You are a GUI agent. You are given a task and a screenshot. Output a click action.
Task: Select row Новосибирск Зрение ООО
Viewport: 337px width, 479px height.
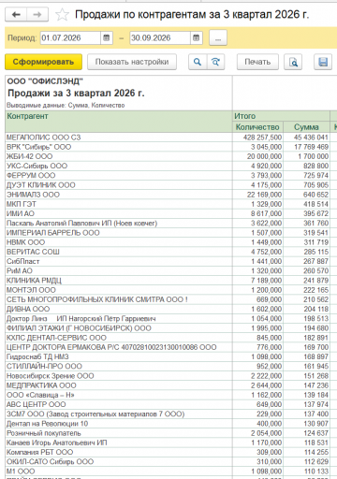coord(119,376)
